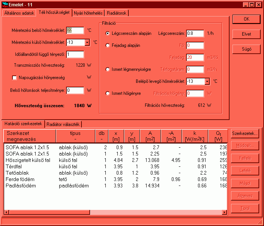Focus the Légcsereszám input field
The width and height of the screenshot is (264, 226).
(x=195, y=33)
